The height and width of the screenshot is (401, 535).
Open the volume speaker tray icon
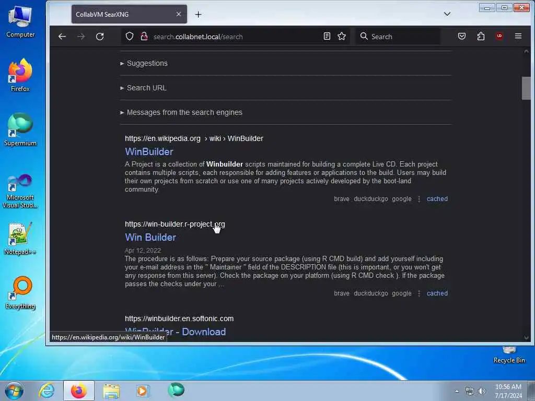(482, 391)
